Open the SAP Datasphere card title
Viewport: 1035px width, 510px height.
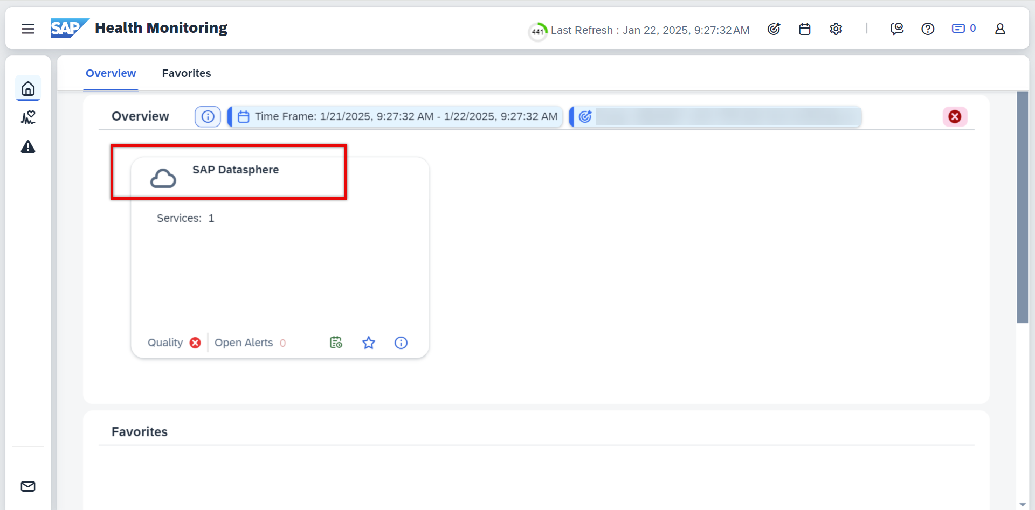pos(236,170)
